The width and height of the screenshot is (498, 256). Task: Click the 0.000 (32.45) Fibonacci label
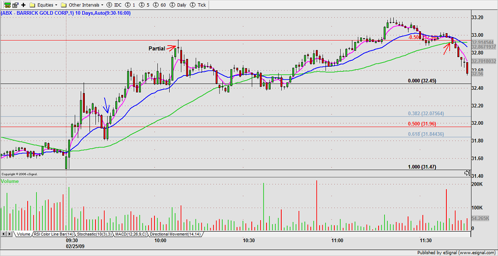(x=422, y=81)
